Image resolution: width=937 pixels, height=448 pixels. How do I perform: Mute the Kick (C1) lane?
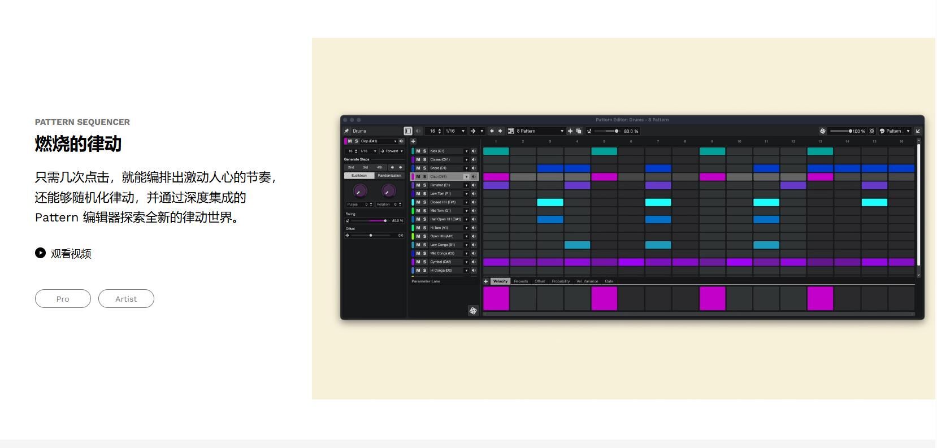coord(418,151)
